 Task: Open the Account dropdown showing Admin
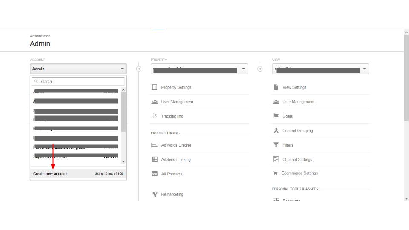[x=78, y=69]
